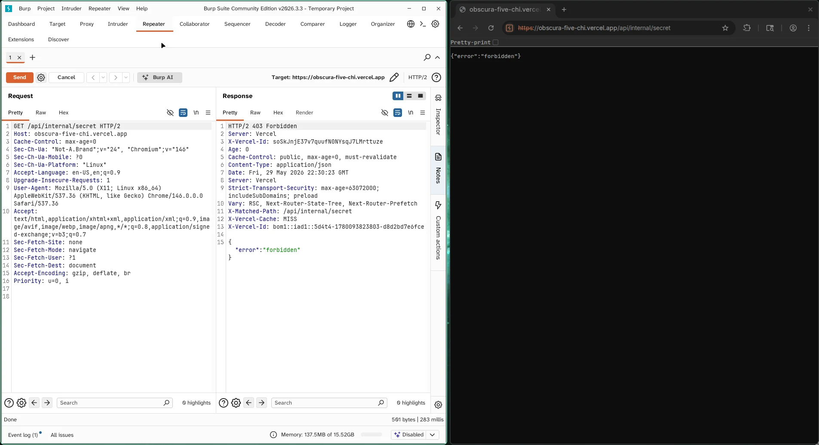Expand history back dropdown arrow
Screen dimensions: 819x445
(103, 77)
